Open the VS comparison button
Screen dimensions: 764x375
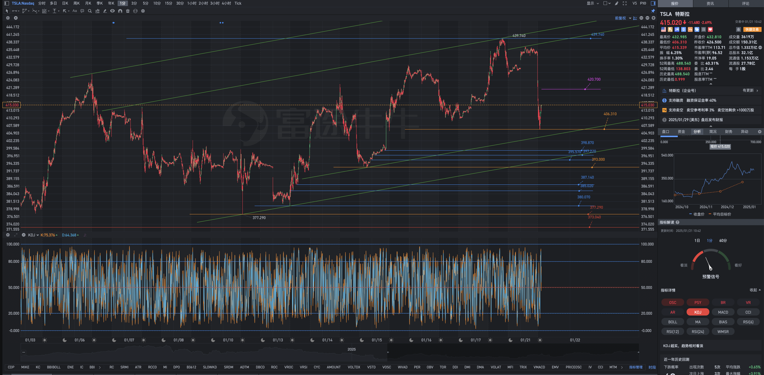tap(635, 3)
